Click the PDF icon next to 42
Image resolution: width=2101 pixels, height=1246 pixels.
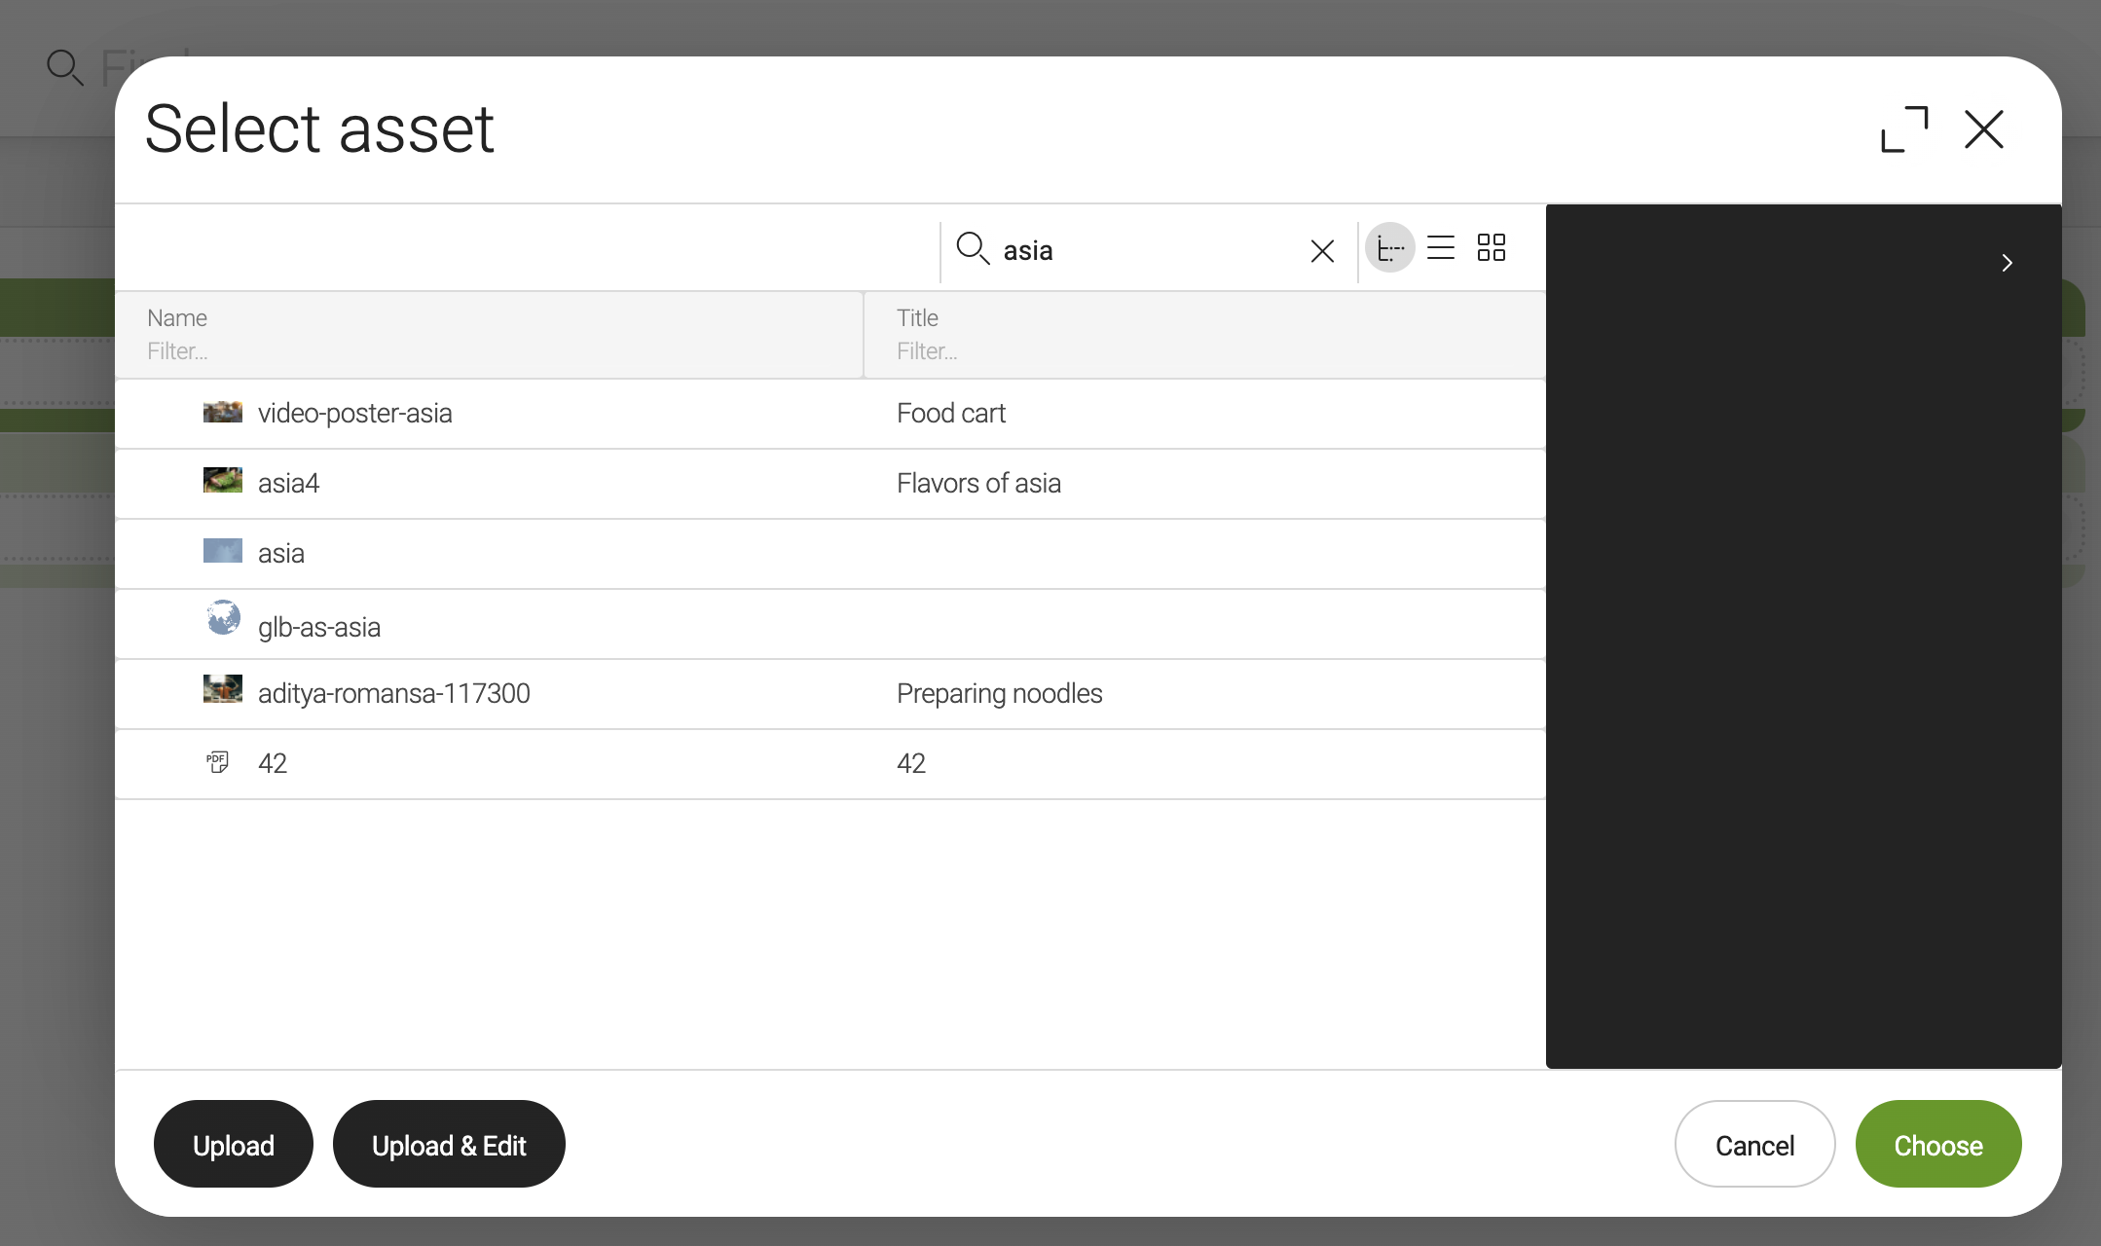217,762
